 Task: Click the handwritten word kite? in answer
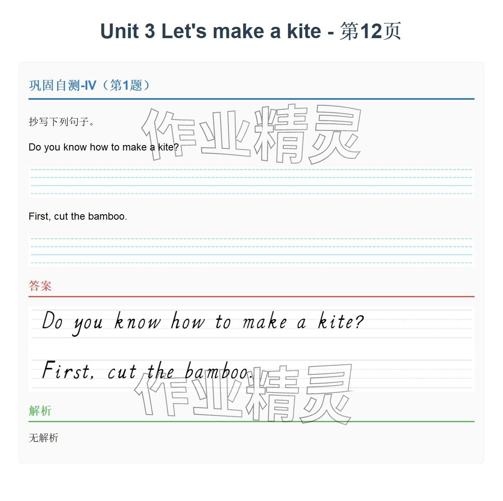(x=340, y=322)
